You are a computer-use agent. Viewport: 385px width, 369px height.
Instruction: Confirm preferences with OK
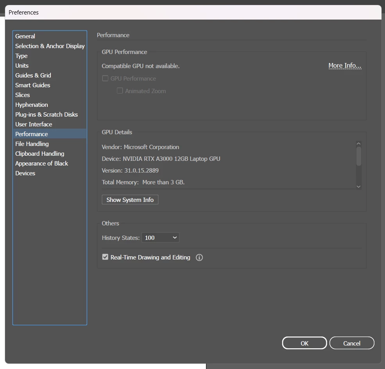[304, 343]
